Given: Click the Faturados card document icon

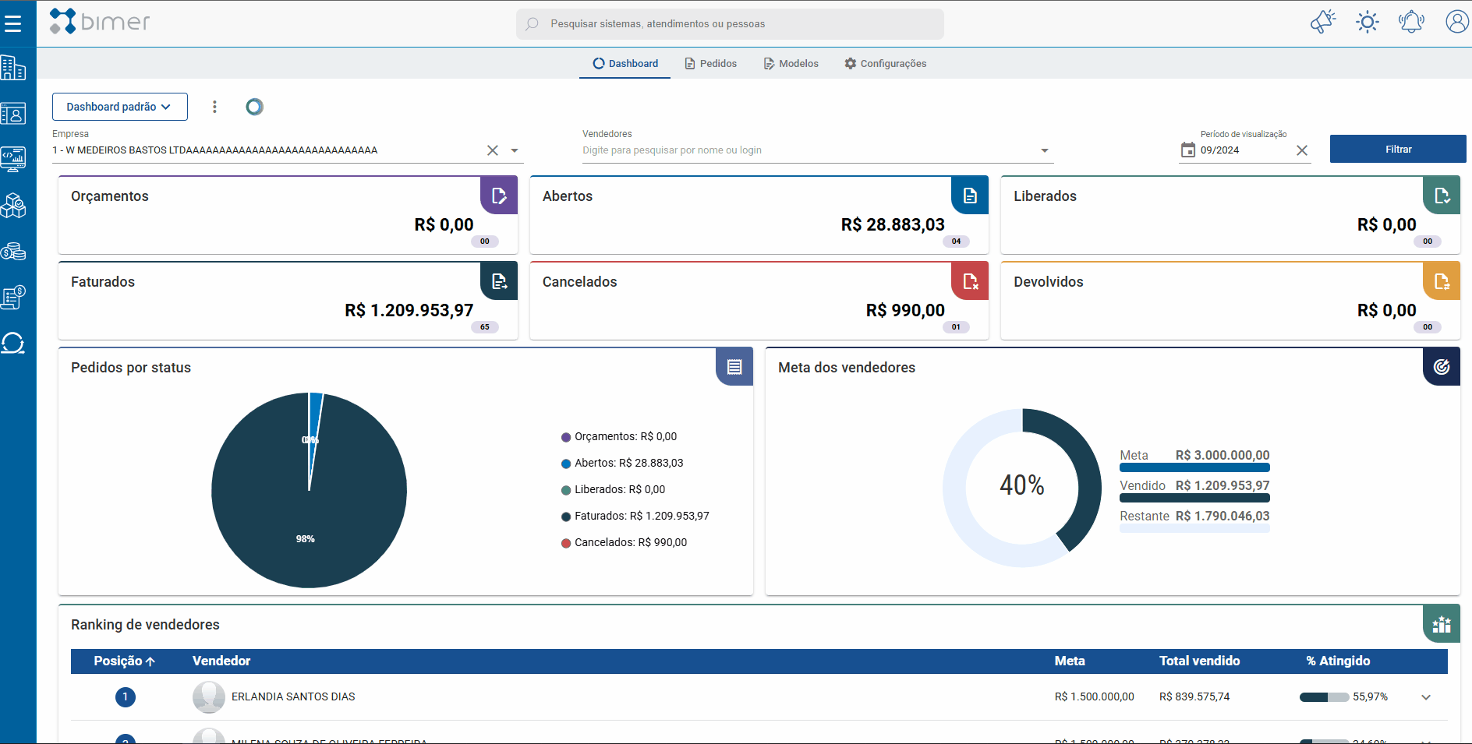Looking at the screenshot, I should (x=499, y=280).
